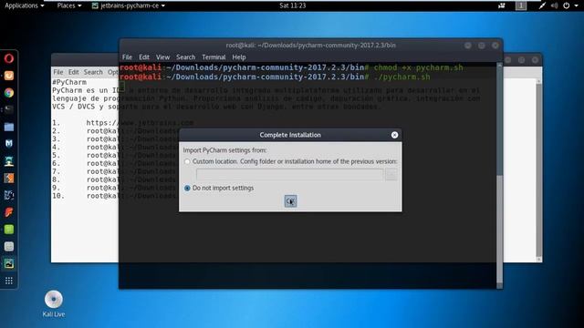
Task: Open the terminal View menu
Action: [x=162, y=57]
